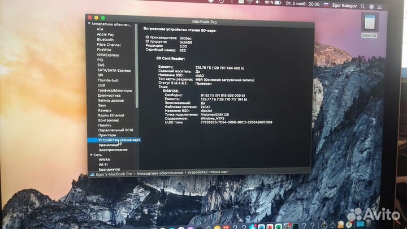Viewport: 407px width, 229px height.
Task: Select Контроллер in the sidebar
Action: point(109,120)
